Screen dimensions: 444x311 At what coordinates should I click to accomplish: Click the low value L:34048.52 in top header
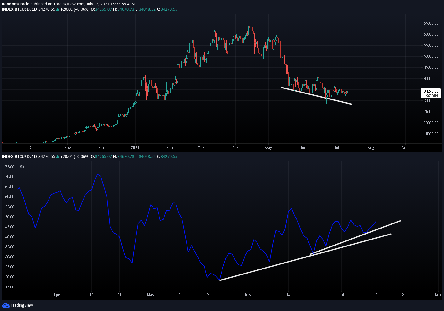[x=146, y=9]
